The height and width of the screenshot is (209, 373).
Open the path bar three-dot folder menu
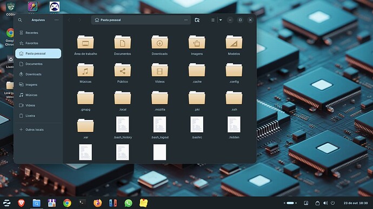186,20
